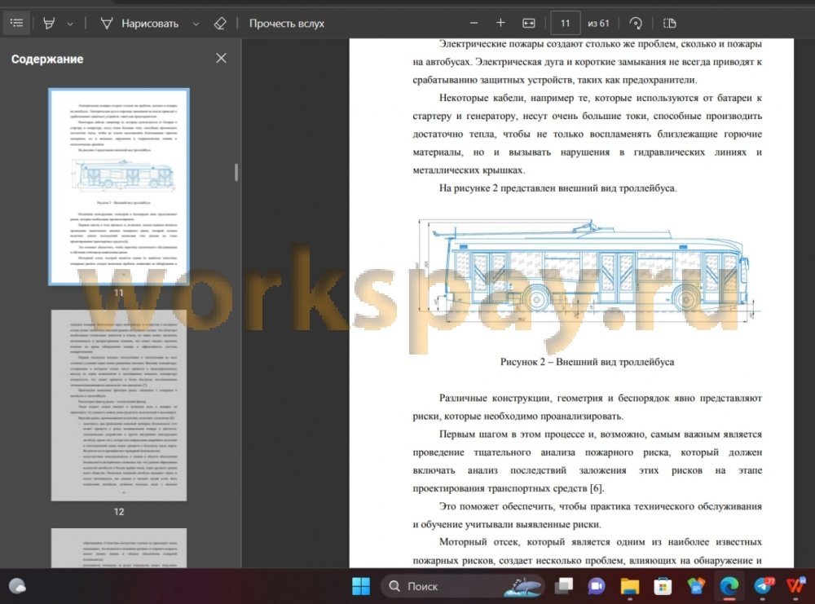Open the highlighter options dropdown arrow
The width and height of the screenshot is (815, 604).
70,24
